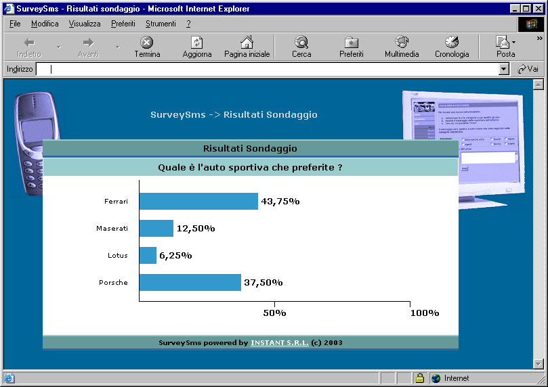Open the Visualizza menu
Screen dimensions: 548x387
[x=85, y=24]
